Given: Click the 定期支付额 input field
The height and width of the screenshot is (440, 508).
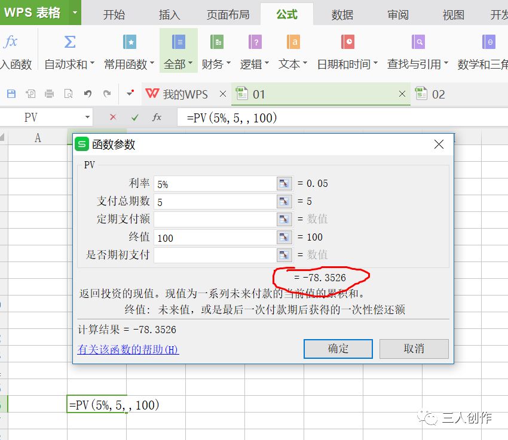Looking at the screenshot, I should pos(214,220).
